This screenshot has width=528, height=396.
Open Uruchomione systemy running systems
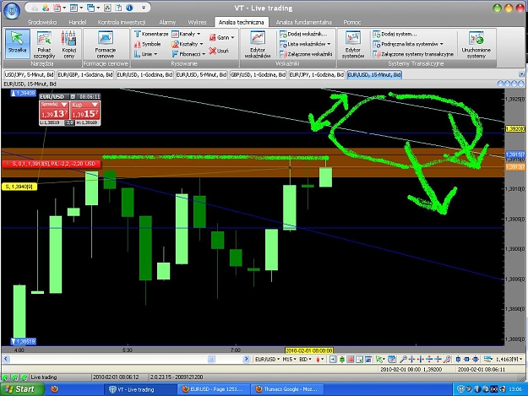pyautogui.click(x=476, y=44)
